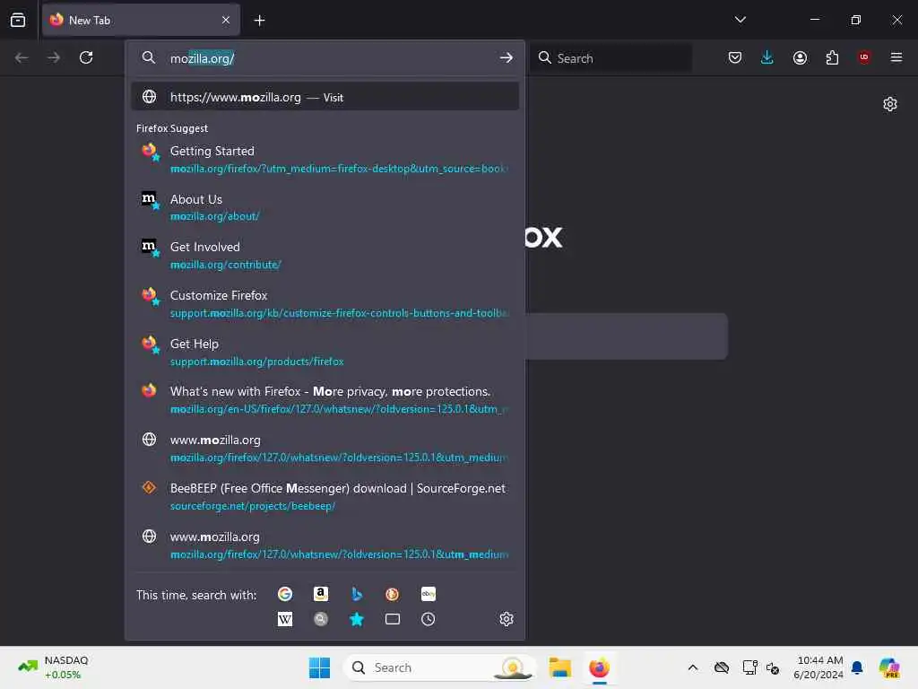Expand the list all tabs dropdown
Viewport: 918px width, 689px height.
point(740,20)
